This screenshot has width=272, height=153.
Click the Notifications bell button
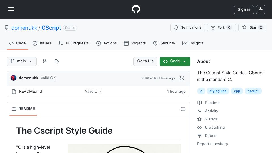click(188, 27)
